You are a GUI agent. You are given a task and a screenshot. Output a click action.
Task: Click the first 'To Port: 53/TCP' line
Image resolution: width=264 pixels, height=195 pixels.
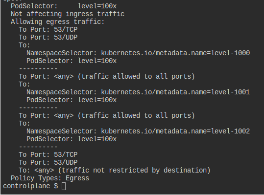[48, 29]
